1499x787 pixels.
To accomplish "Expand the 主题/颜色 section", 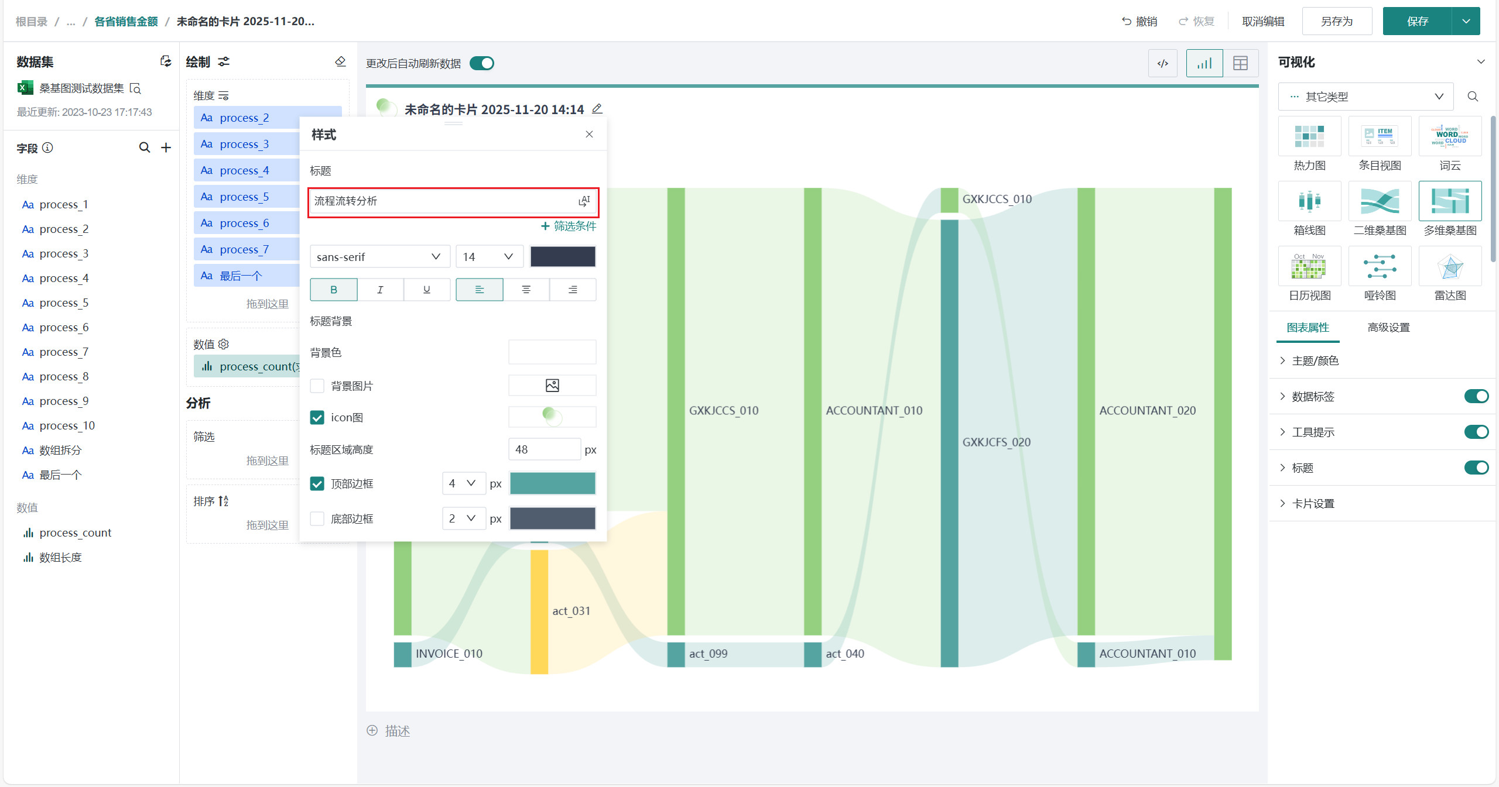I will (x=1315, y=360).
